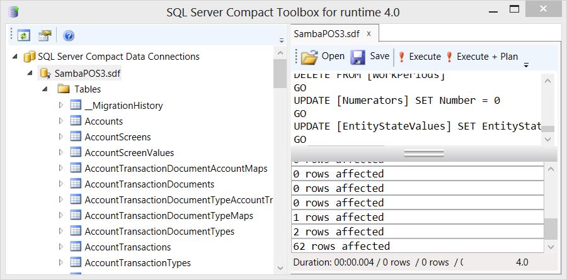This screenshot has height=280, width=567.
Task: Close the SambaPOS3.sdf tab
Action: 369,33
